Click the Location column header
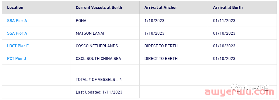Image resolution: width=279 pixels, height=100 pixels. pos(15,8)
